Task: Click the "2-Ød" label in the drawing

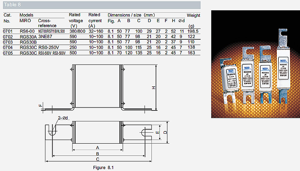Action: pyautogui.click(x=63, y=118)
